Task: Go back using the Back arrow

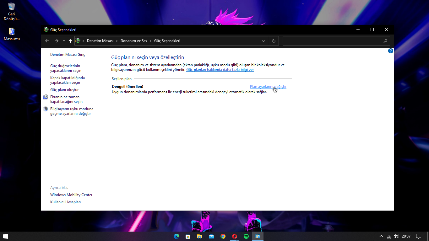Action: tap(47, 41)
